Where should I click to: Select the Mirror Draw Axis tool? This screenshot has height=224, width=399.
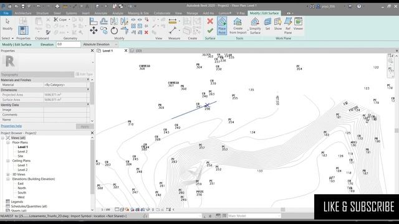(x=124, y=21)
